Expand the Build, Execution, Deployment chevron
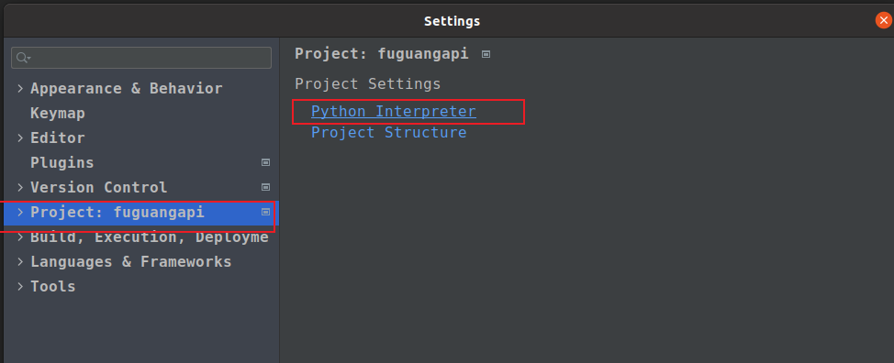This screenshot has height=363, width=894. (x=20, y=236)
